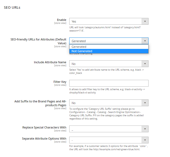Click the Filter Key text field
Viewport: 170px width, 157px height.
coord(109,83)
